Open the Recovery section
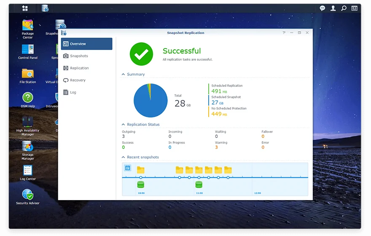Viewport: 371px width, 236px height. coord(78,80)
